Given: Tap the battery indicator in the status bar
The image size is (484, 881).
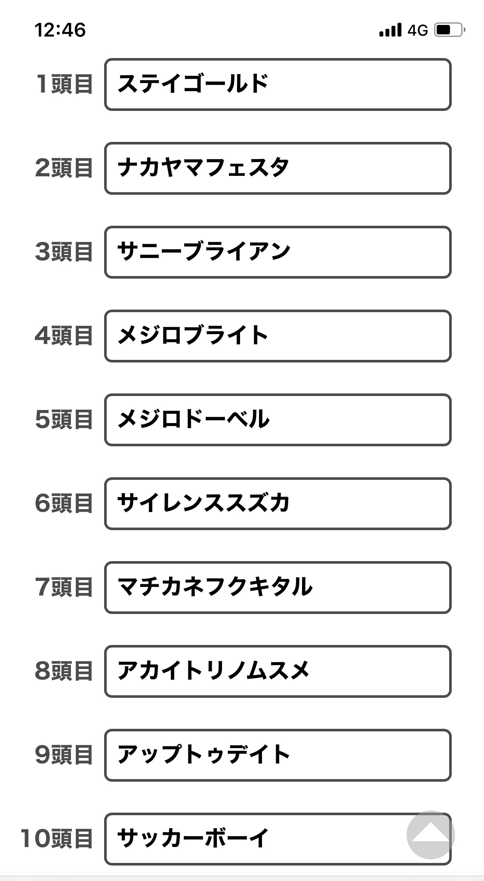Looking at the screenshot, I should point(450,30).
